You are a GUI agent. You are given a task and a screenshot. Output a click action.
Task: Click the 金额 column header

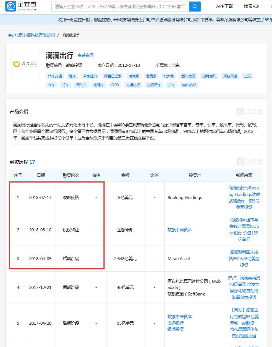(x=125, y=175)
